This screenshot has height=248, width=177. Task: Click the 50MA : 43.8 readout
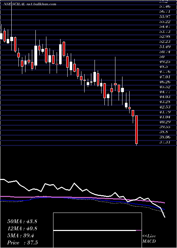coord(22,221)
